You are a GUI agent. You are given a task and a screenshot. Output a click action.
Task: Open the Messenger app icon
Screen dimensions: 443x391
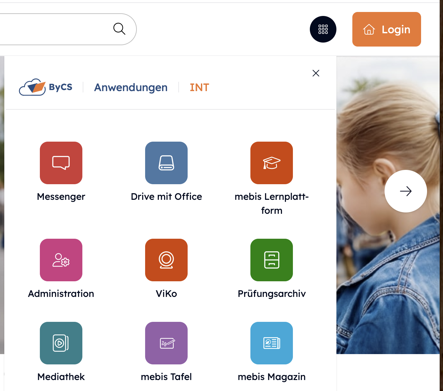pyautogui.click(x=61, y=163)
